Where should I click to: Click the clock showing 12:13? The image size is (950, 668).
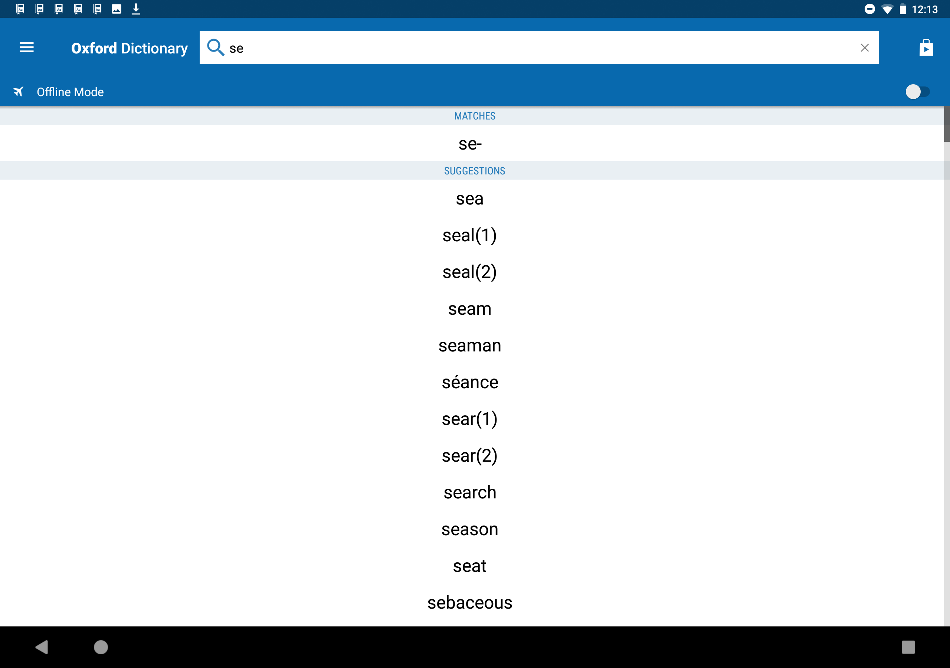925,9
